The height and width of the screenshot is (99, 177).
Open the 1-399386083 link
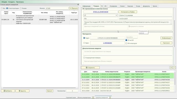[x=108, y=43]
